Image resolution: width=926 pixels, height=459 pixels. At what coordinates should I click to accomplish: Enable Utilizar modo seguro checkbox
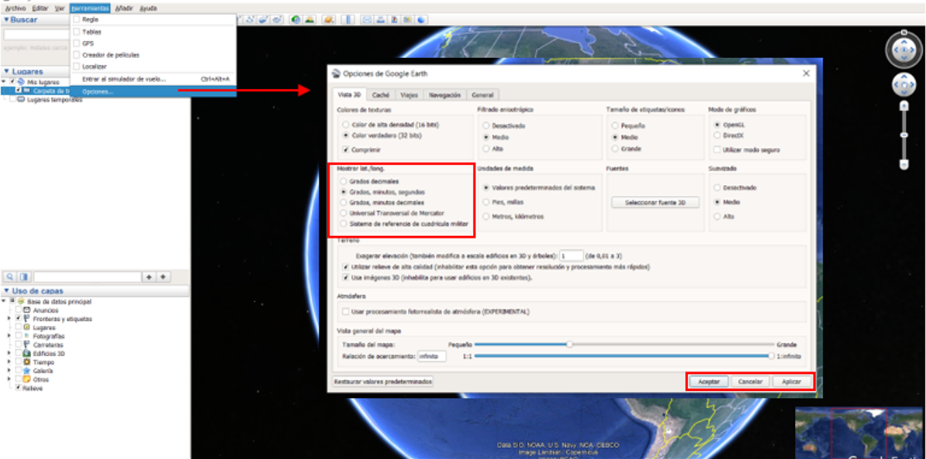(x=717, y=149)
